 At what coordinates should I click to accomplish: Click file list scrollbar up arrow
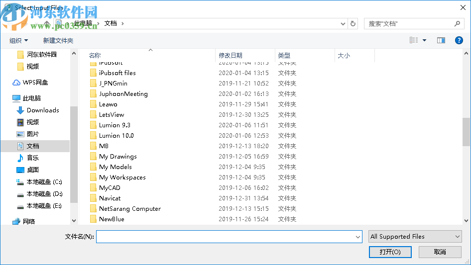pyautogui.click(x=466, y=53)
